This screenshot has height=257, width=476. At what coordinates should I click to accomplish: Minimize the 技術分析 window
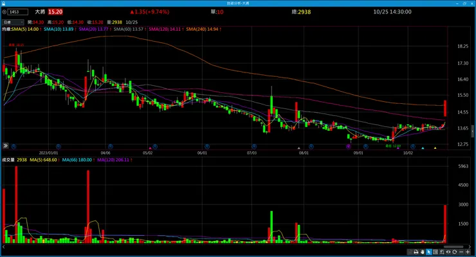coord(457,3)
